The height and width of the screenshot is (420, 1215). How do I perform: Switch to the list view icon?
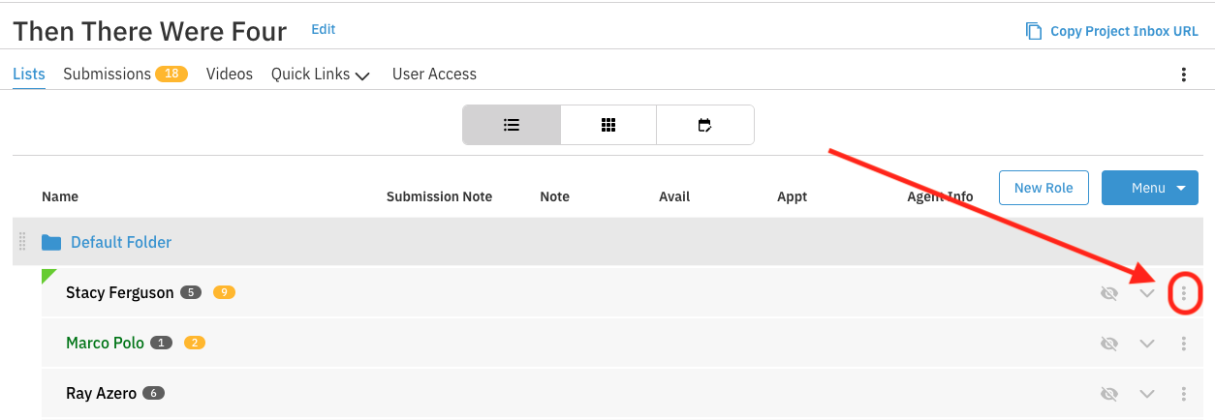pos(512,125)
